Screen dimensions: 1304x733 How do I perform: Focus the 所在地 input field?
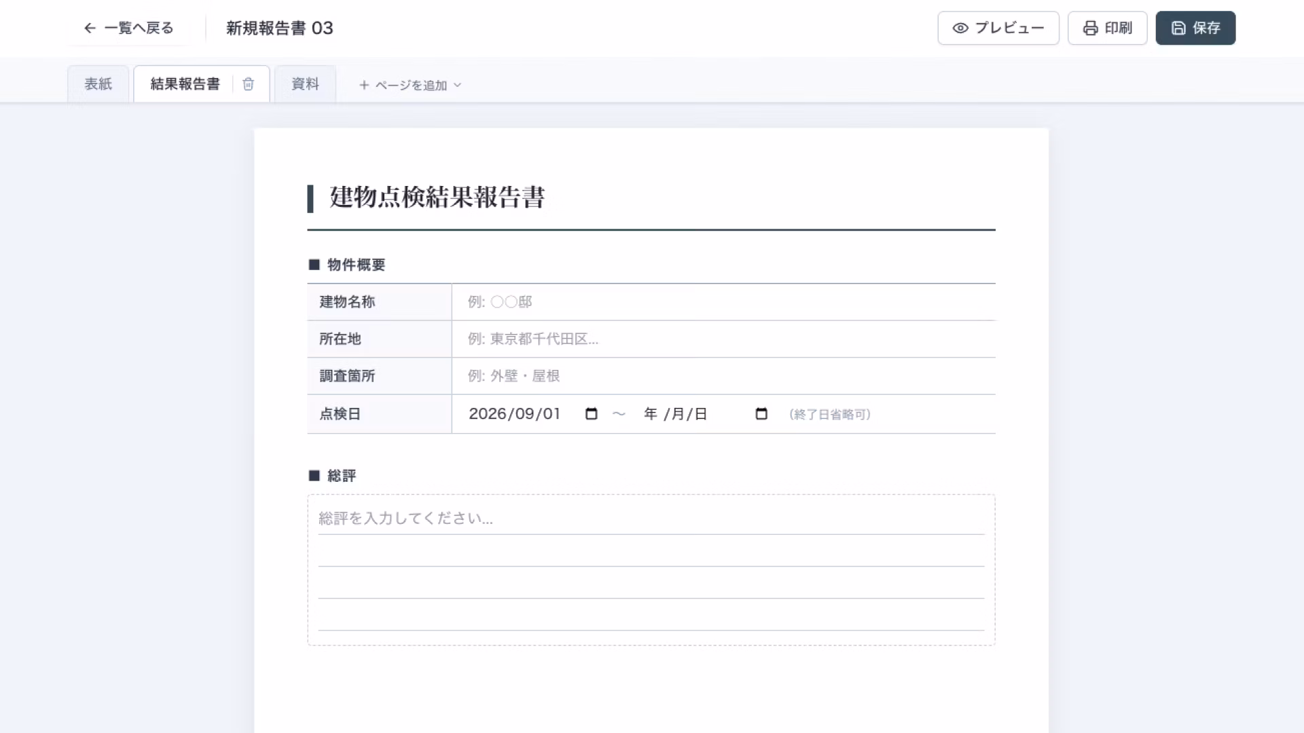724,339
